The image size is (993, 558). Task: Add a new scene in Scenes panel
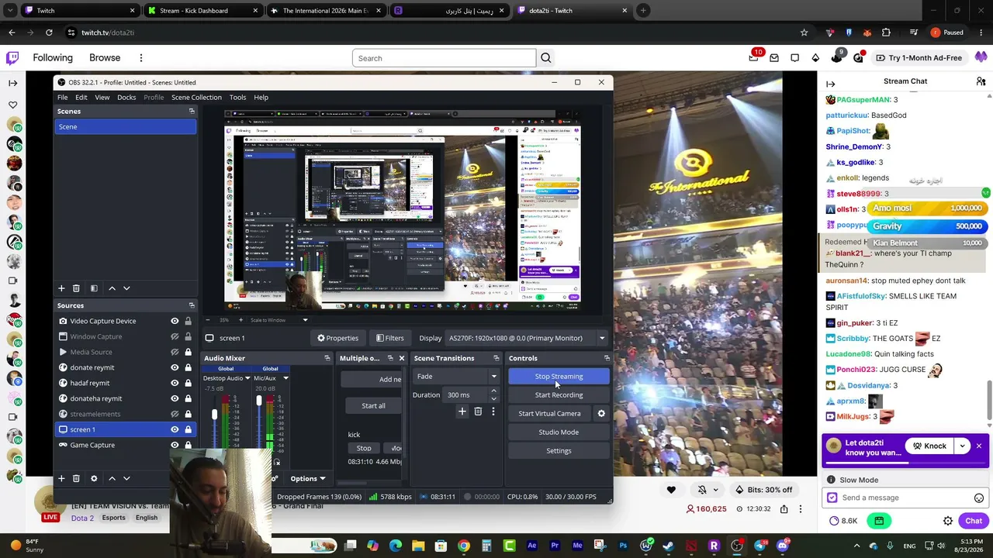pos(61,288)
